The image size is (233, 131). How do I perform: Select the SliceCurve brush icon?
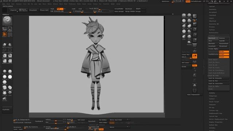(x=10, y=45)
